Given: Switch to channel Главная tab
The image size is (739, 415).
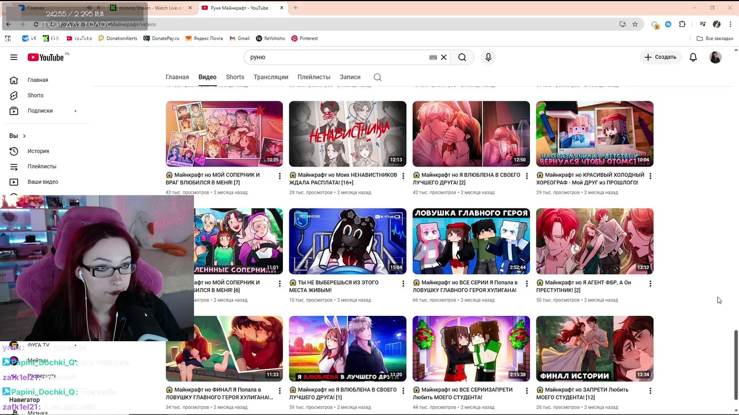Looking at the screenshot, I should 177,77.
